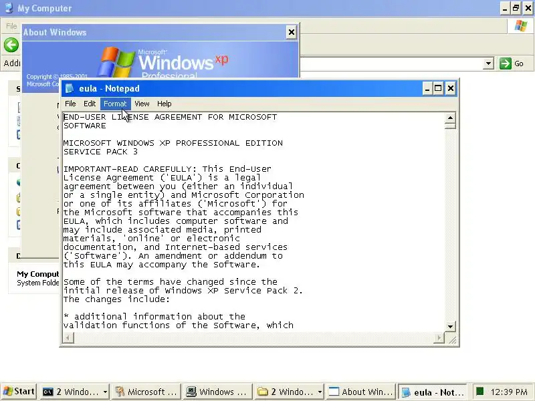Click the green Back button in My Computer
This screenshot has height=401, width=535.
11,45
